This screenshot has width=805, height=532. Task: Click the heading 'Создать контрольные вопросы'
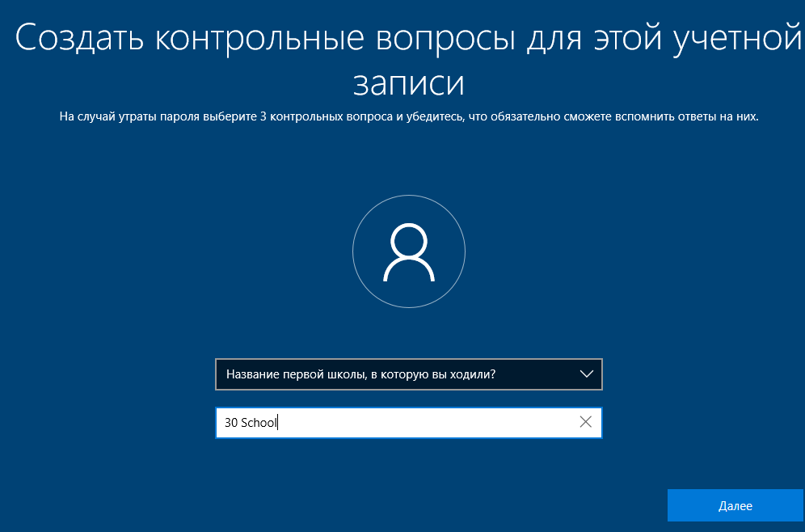coord(409,59)
